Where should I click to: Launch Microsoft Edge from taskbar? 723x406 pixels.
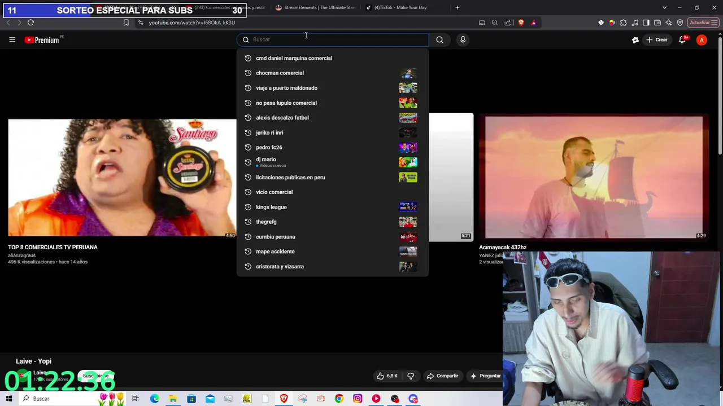click(154, 399)
